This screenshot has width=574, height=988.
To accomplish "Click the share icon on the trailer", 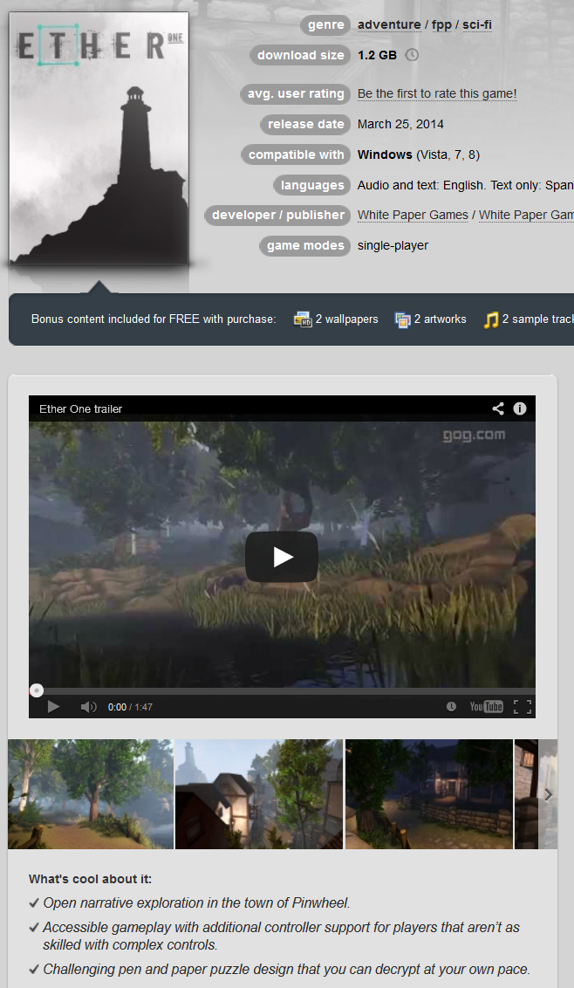I will click(x=498, y=408).
